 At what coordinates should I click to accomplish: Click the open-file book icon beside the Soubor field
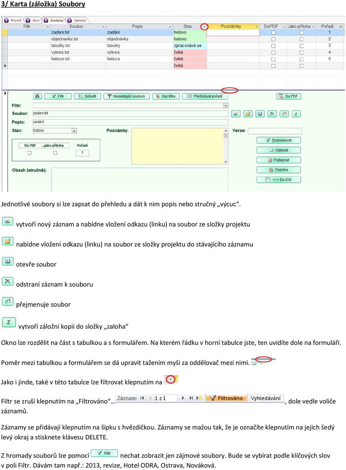(260, 114)
